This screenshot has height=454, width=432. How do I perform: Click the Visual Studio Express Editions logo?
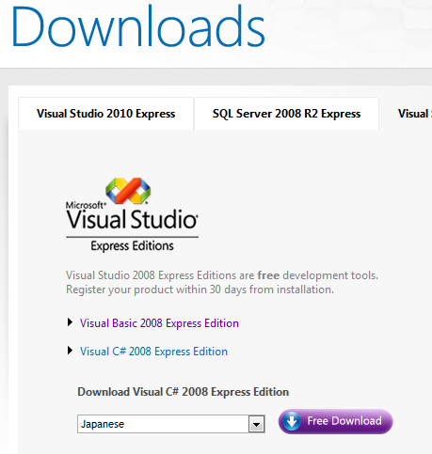tap(132, 214)
